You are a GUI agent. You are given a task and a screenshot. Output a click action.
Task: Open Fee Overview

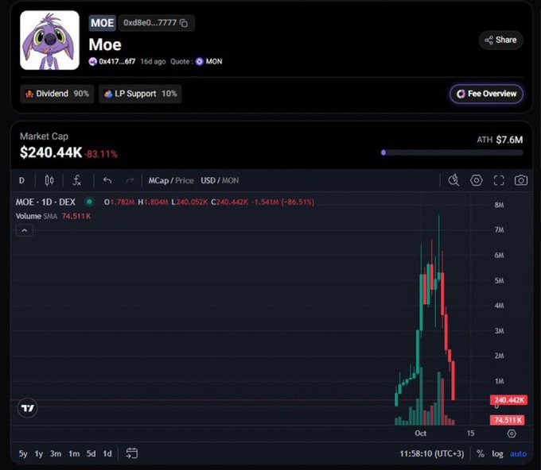tap(486, 94)
